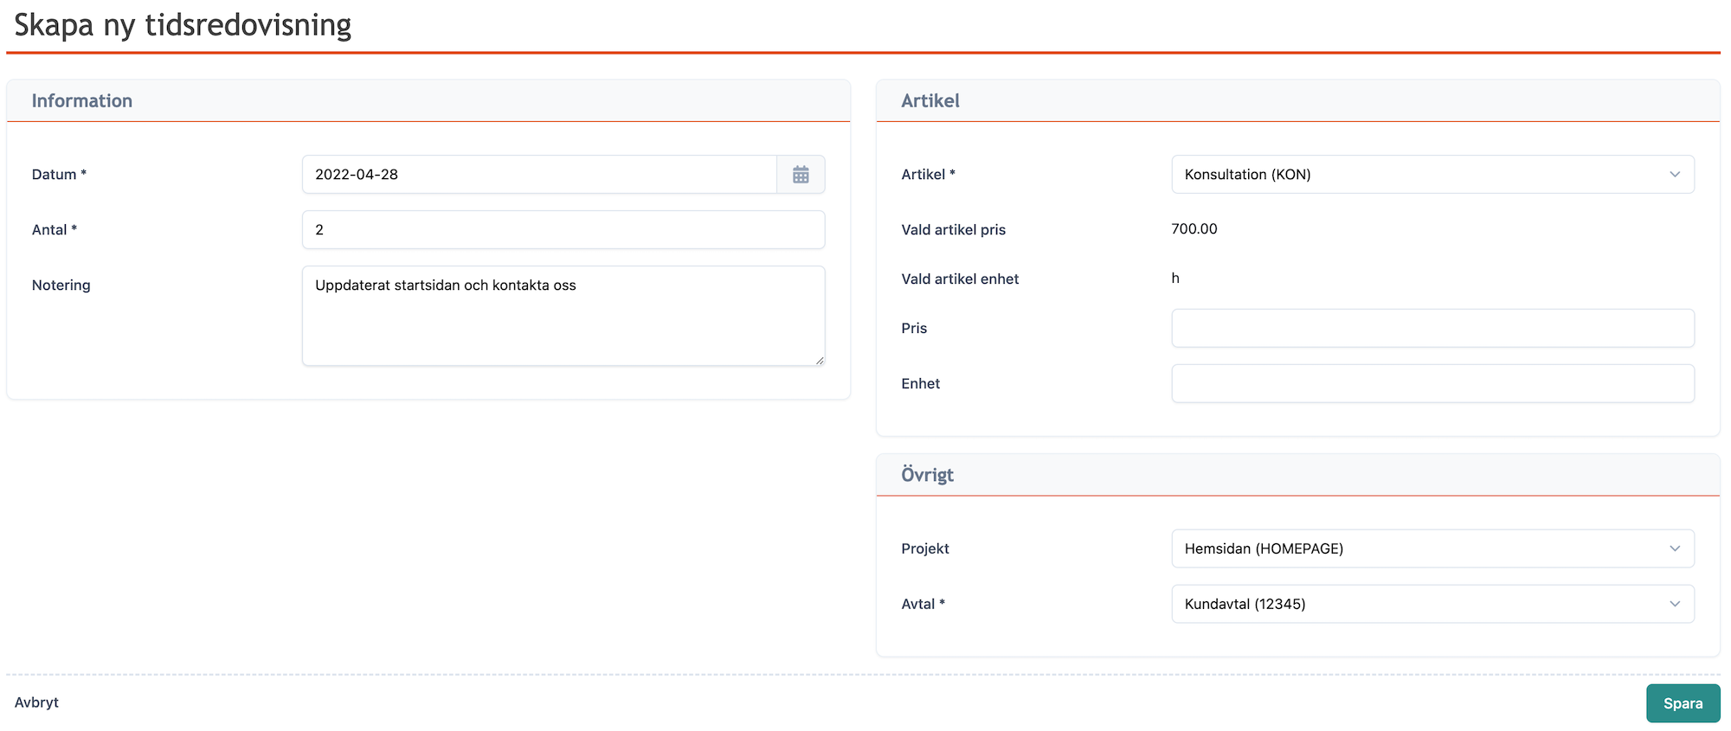
Task: Open the Artikel dropdown showing Konsultation (KON)
Action: 1432,175
